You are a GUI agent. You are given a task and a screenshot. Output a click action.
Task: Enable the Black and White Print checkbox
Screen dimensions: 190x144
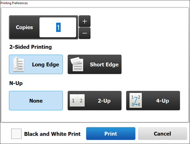16,134
